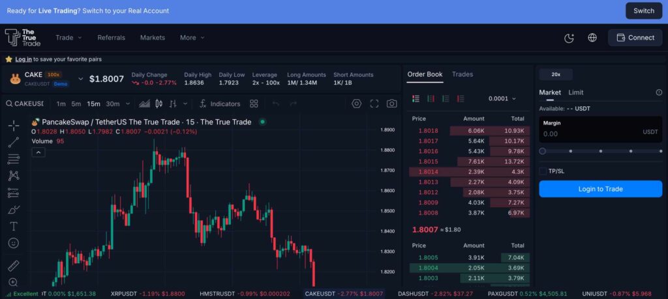Select the ruler measure tool
This screenshot has height=299, width=668.
(x=14, y=266)
